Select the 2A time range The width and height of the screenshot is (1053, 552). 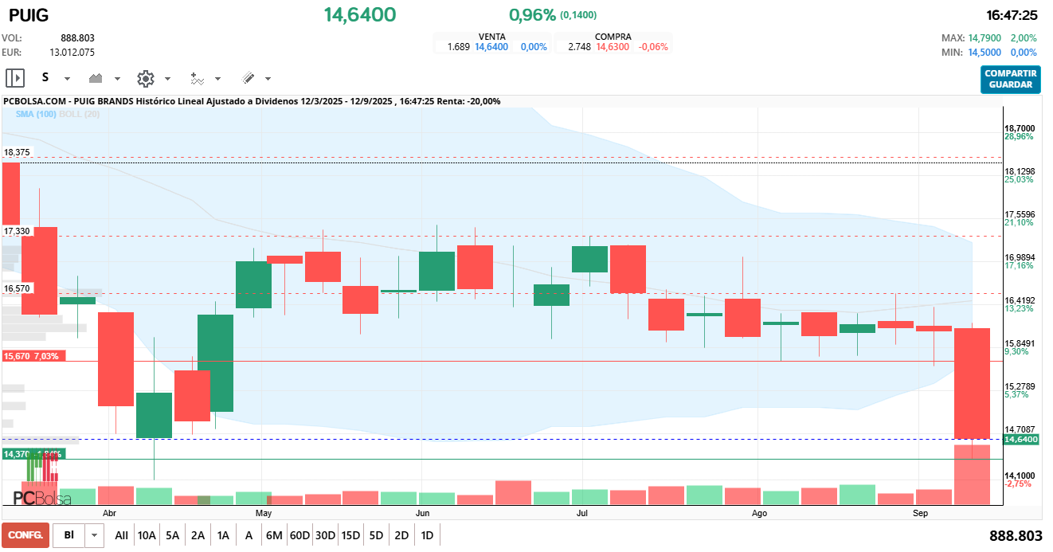(198, 535)
